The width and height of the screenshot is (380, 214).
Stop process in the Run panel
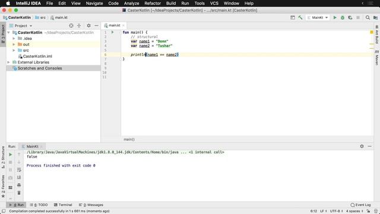11,162
